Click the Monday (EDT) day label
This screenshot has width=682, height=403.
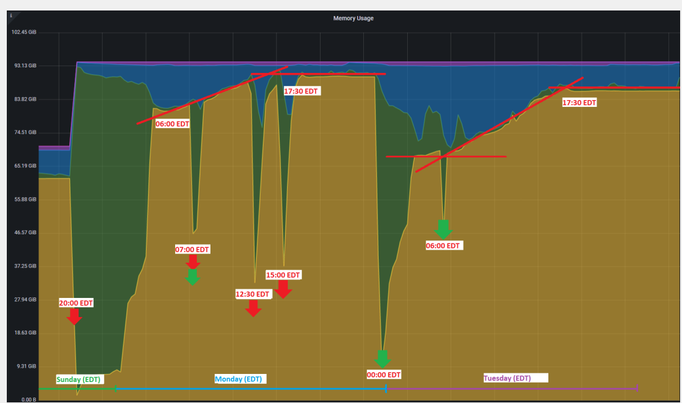pyautogui.click(x=240, y=379)
